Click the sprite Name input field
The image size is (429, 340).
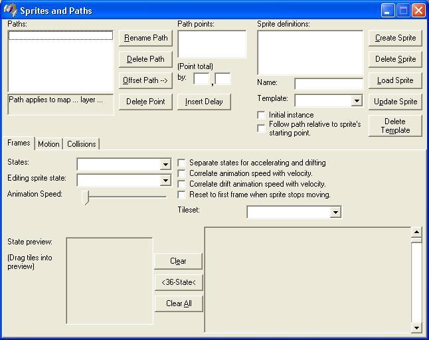coord(329,84)
